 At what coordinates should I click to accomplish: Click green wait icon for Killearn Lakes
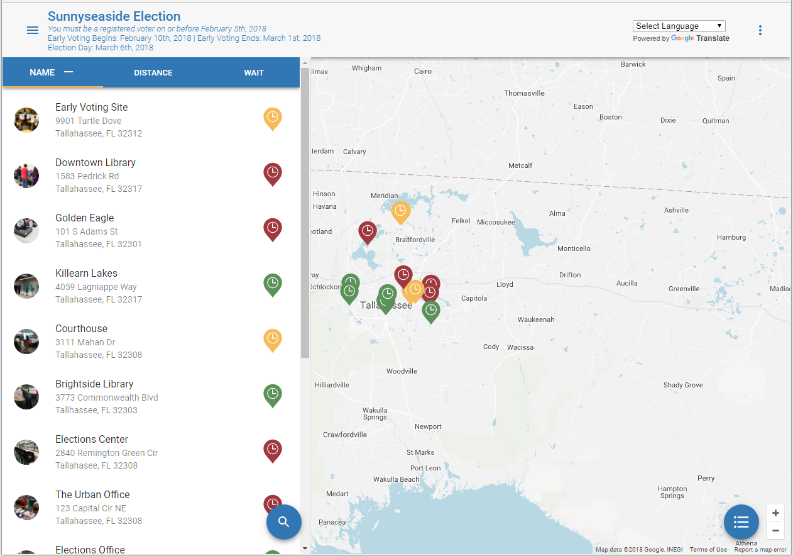[x=273, y=284]
